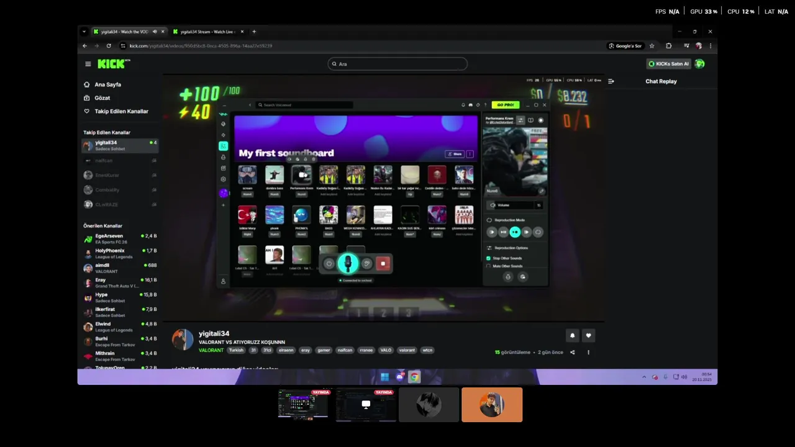This screenshot has width=795, height=447.
Task: Click the 'gamer' tag
Action: (324, 350)
